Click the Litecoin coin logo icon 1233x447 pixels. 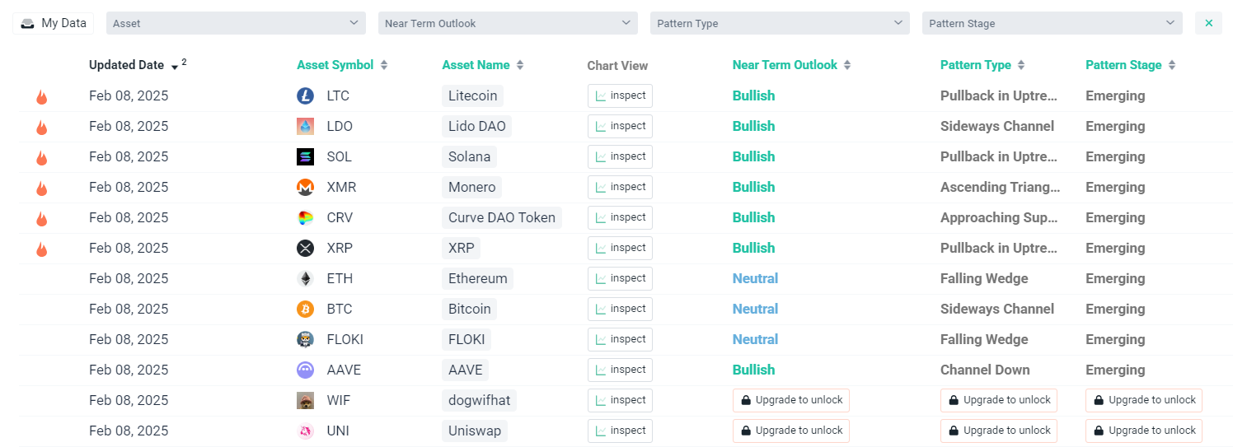click(305, 96)
